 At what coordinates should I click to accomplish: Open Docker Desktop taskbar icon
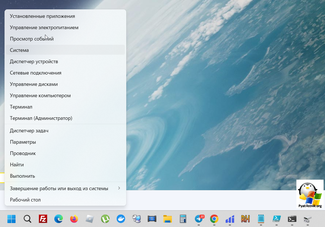click(x=121, y=219)
